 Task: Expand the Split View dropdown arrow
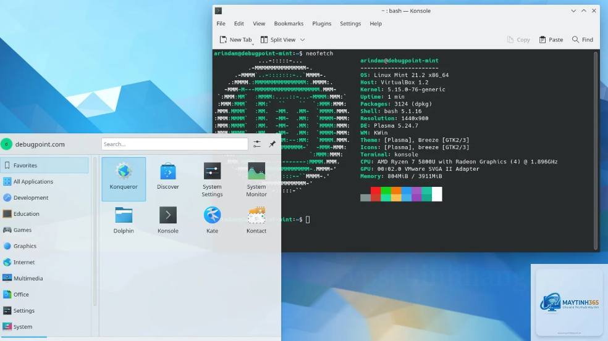click(x=302, y=40)
